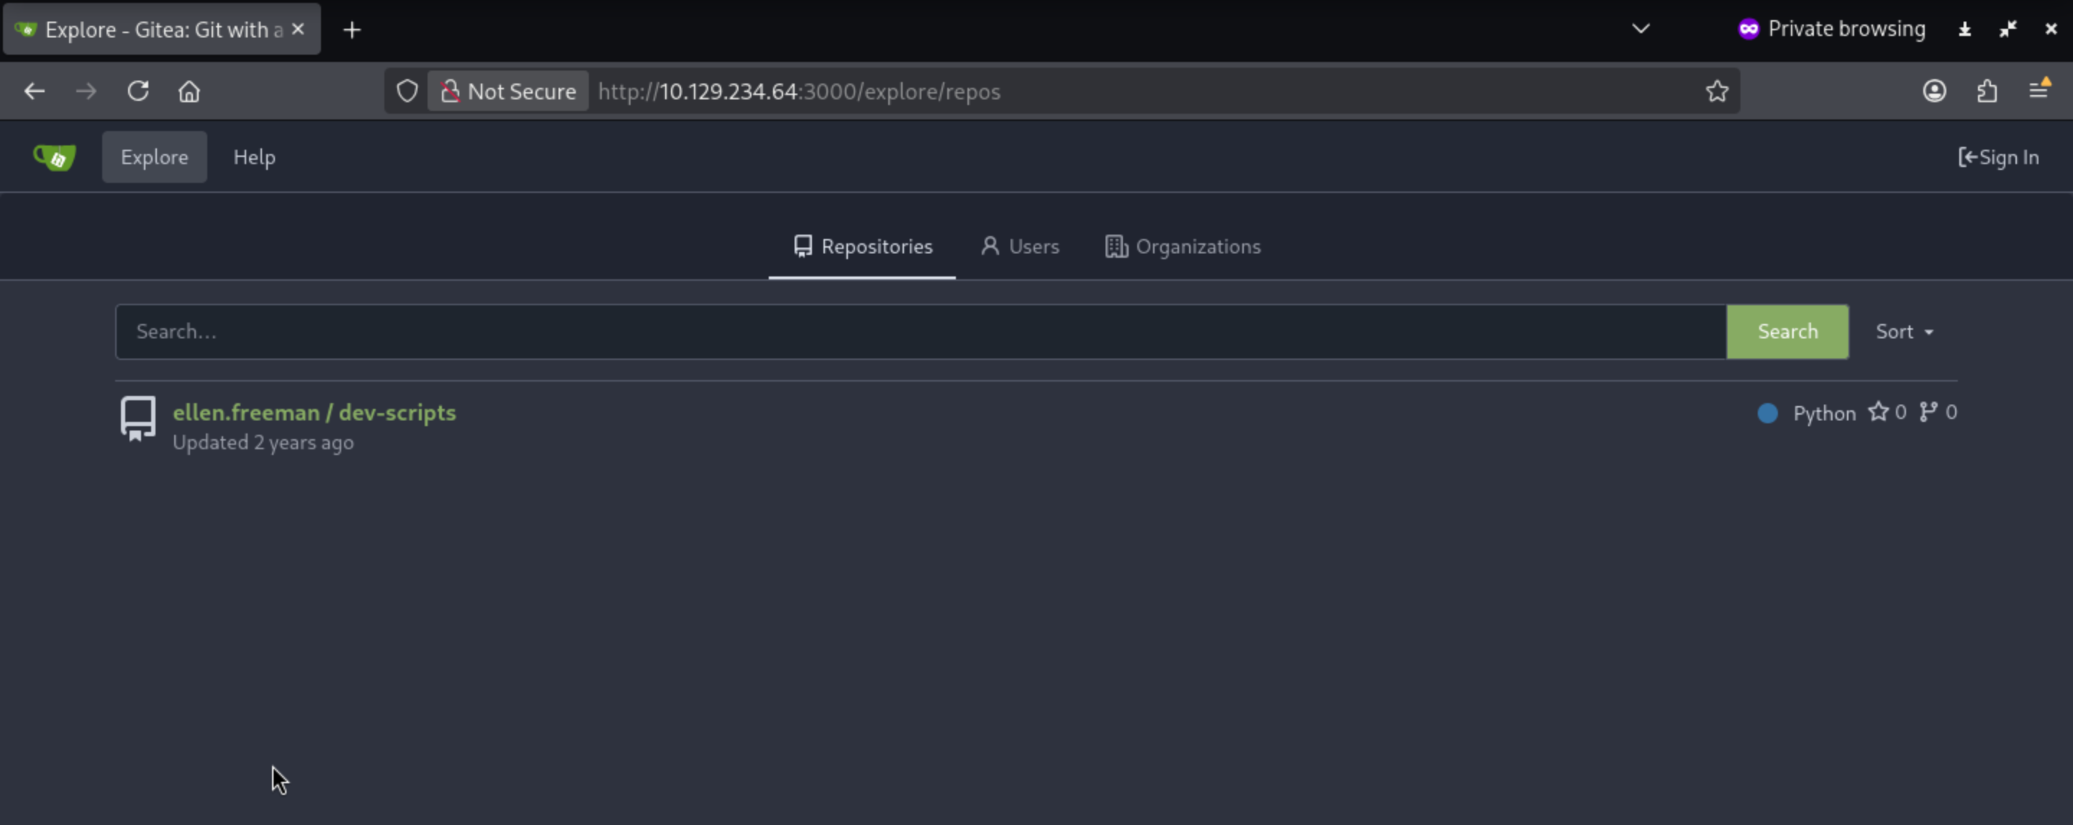Viewport: 2073px width, 825px height.
Task: Open the Firefox application hamburger menu
Action: [x=2038, y=90]
